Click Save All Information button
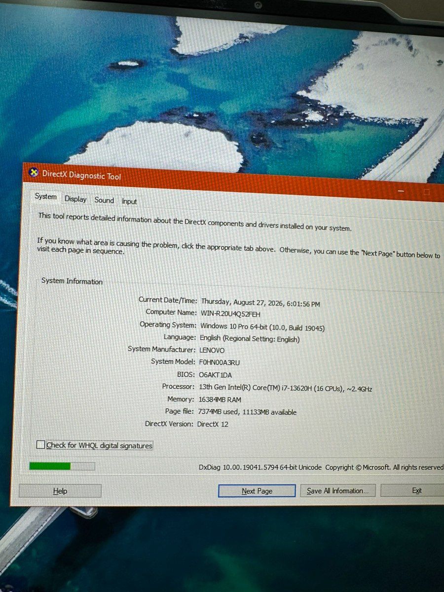The image size is (444, 592). pos(337,491)
